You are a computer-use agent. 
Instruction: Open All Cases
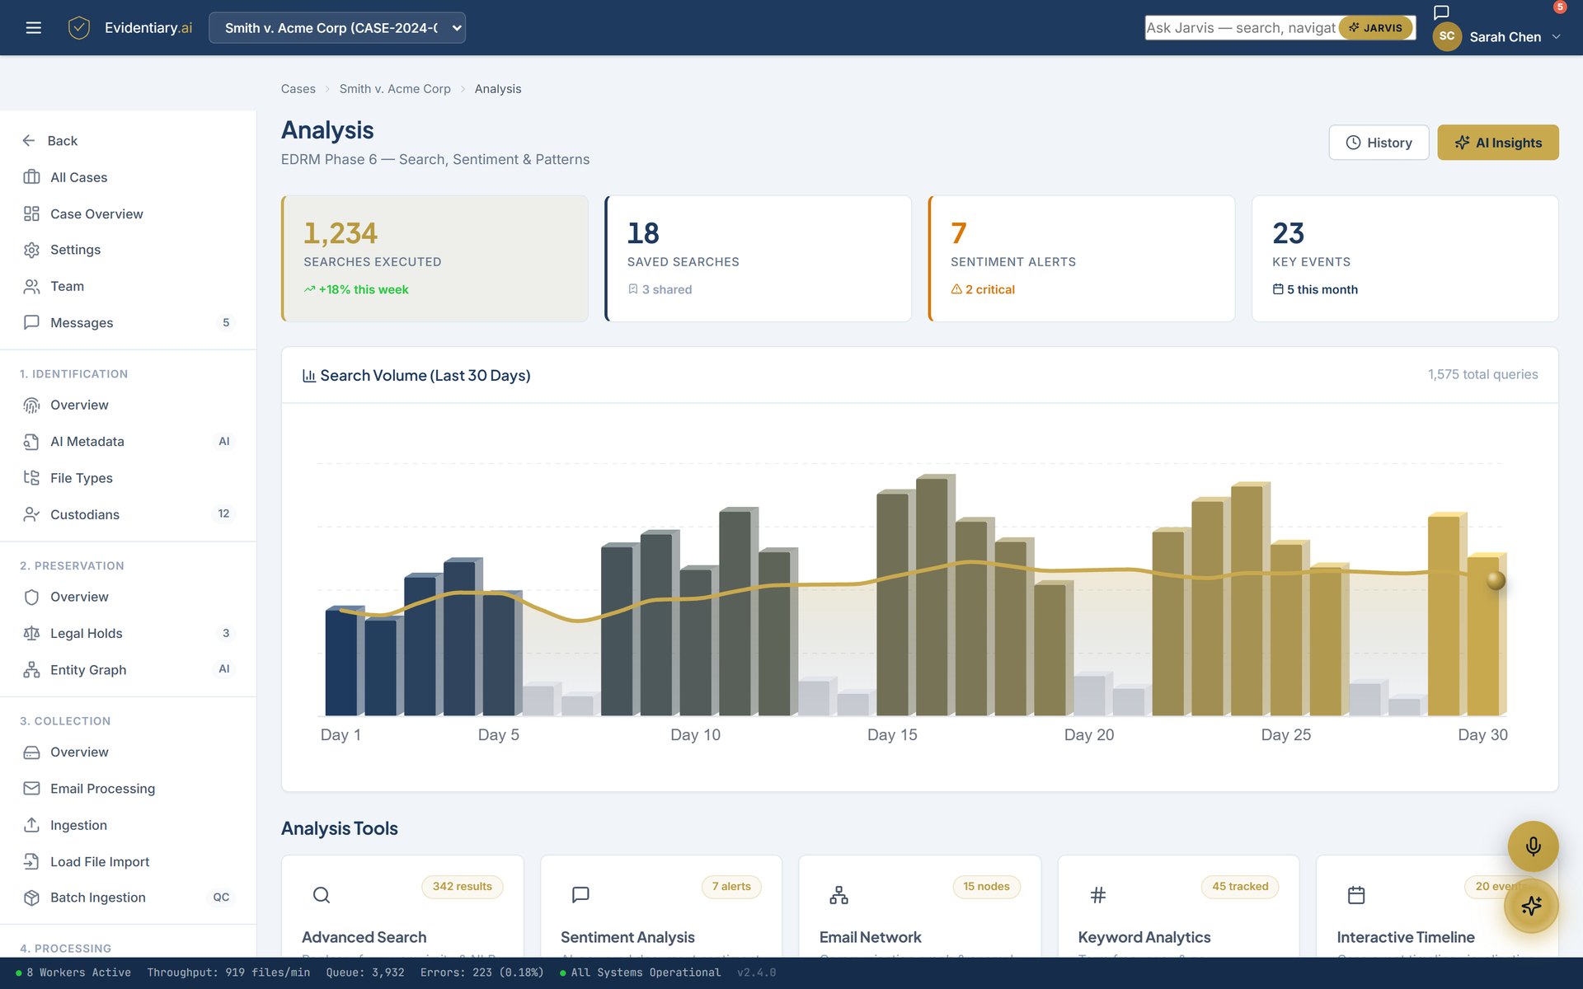pyautogui.click(x=128, y=177)
